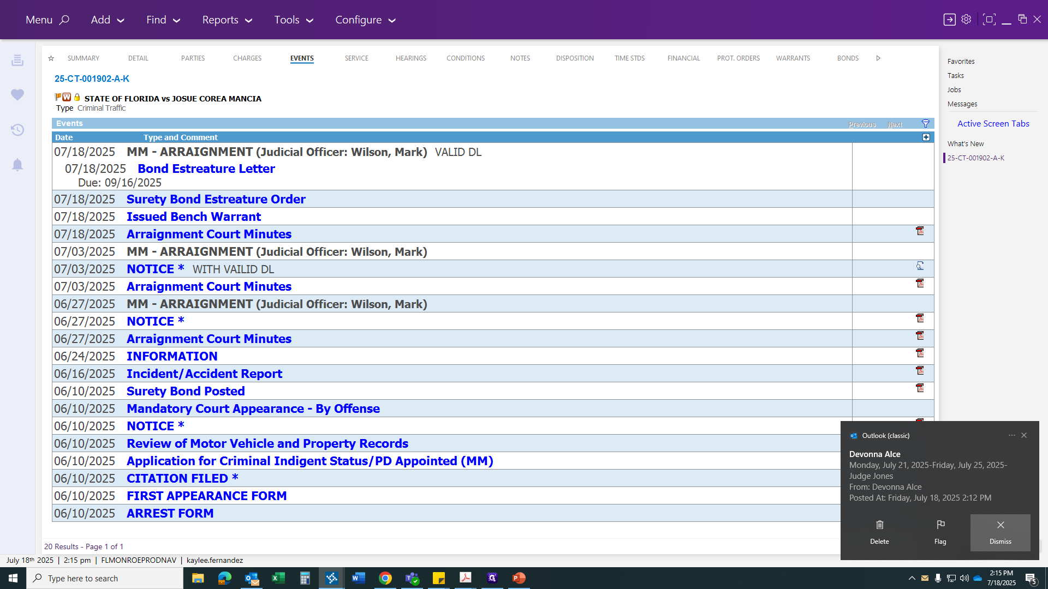This screenshot has width=1048, height=589.
Task: Click the lock icon beside case title
Action: [77, 97]
